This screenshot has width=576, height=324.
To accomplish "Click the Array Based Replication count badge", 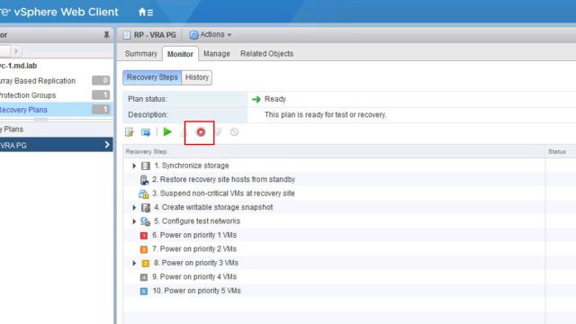I will [x=101, y=80].
